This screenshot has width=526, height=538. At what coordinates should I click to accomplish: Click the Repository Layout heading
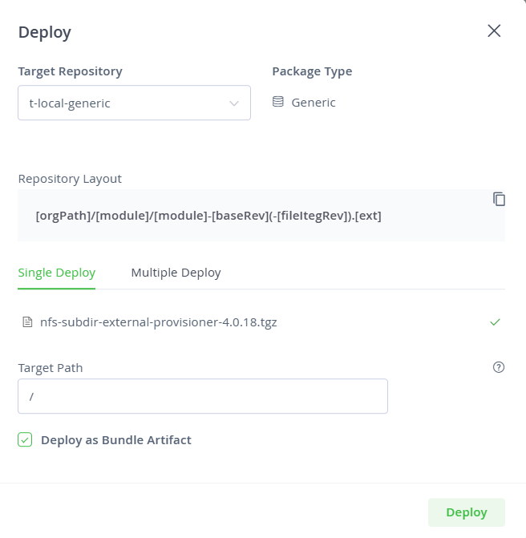tap(70, 179)
